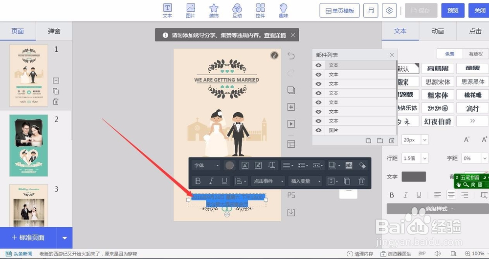489x259 pixels.
Task: Toggle bold in floating toolbar
Action: tap(198, 181)
